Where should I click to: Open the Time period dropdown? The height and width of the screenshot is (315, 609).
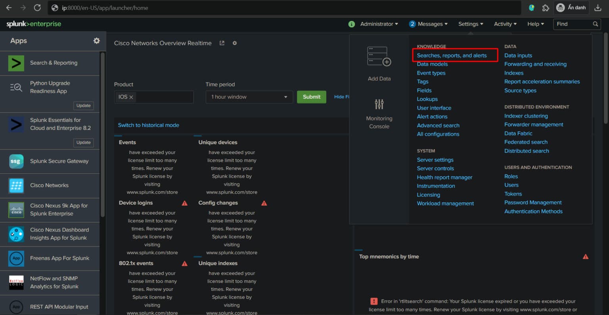point(249,97)
